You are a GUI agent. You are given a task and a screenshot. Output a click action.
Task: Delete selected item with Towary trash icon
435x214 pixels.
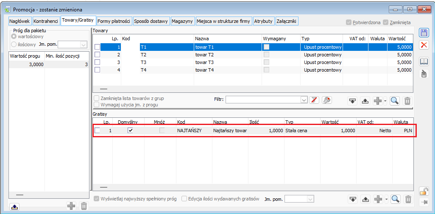pyautogui.click(x=407, y=100)
